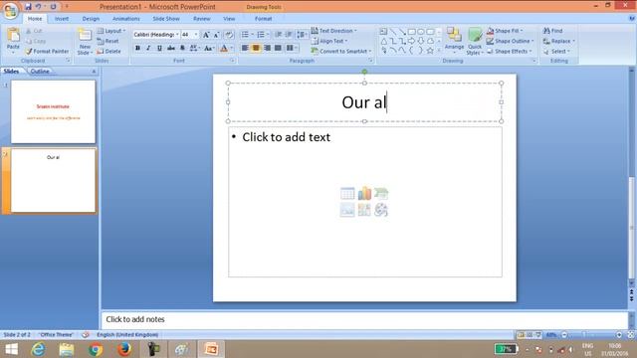Toggle Strikethrough formatting
Screen dimensions: 637x358
pos(171,48)
